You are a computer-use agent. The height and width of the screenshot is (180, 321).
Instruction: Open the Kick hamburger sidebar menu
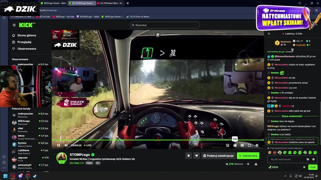(x=14, y=25)
